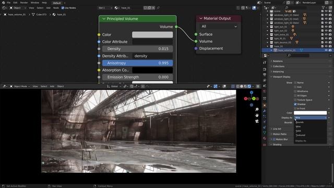Click the Density Attribute text field
The image size is (334, 188).
(x=152, y=56)
